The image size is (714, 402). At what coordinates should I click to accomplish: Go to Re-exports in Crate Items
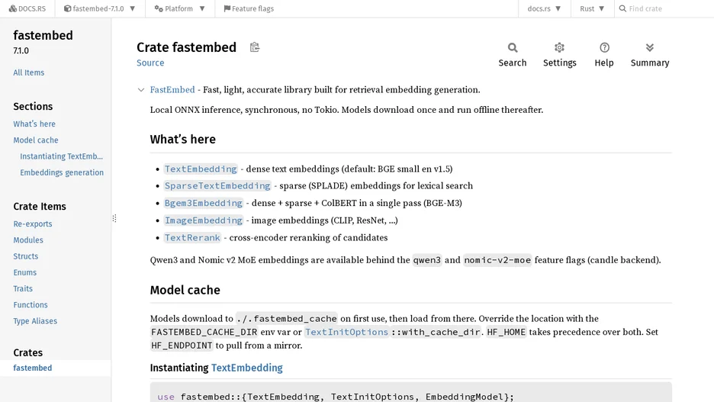33,224
